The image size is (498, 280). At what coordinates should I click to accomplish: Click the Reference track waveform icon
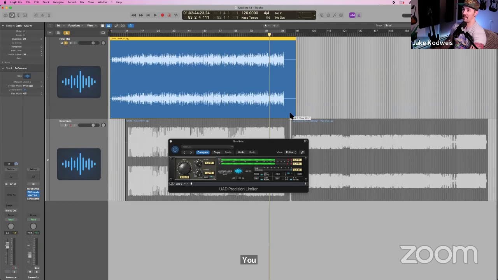point(79,164)
